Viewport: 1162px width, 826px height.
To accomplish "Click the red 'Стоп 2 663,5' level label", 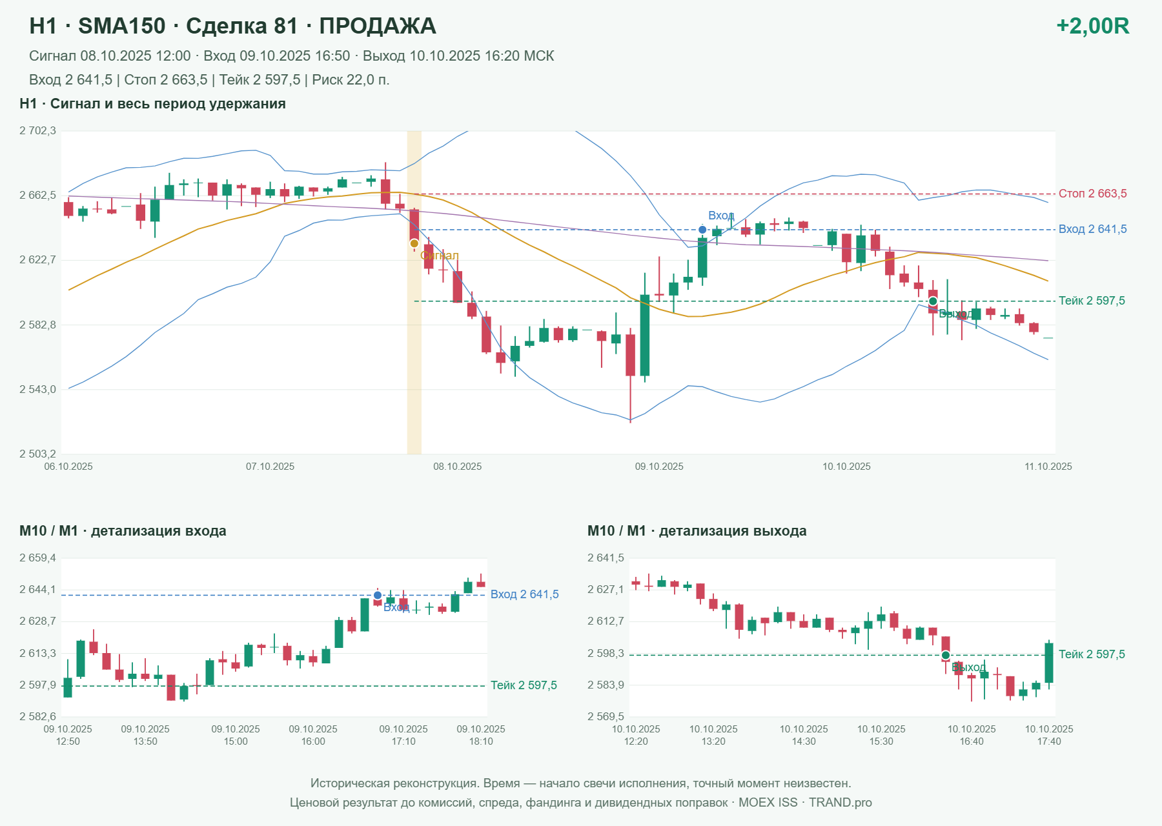I will (x=1093, y=194).
